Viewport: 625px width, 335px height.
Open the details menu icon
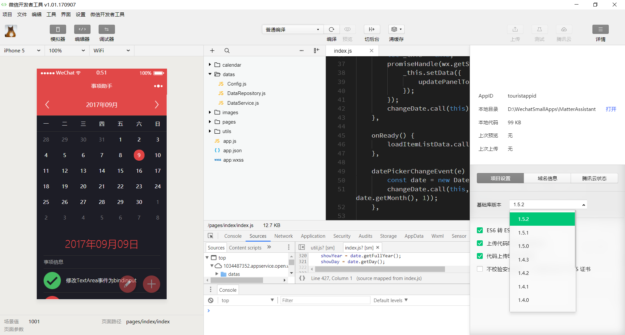[600, 29]
